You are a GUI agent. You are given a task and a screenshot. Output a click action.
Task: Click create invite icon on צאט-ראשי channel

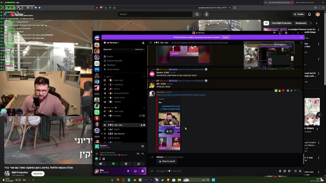click(142, 125)
